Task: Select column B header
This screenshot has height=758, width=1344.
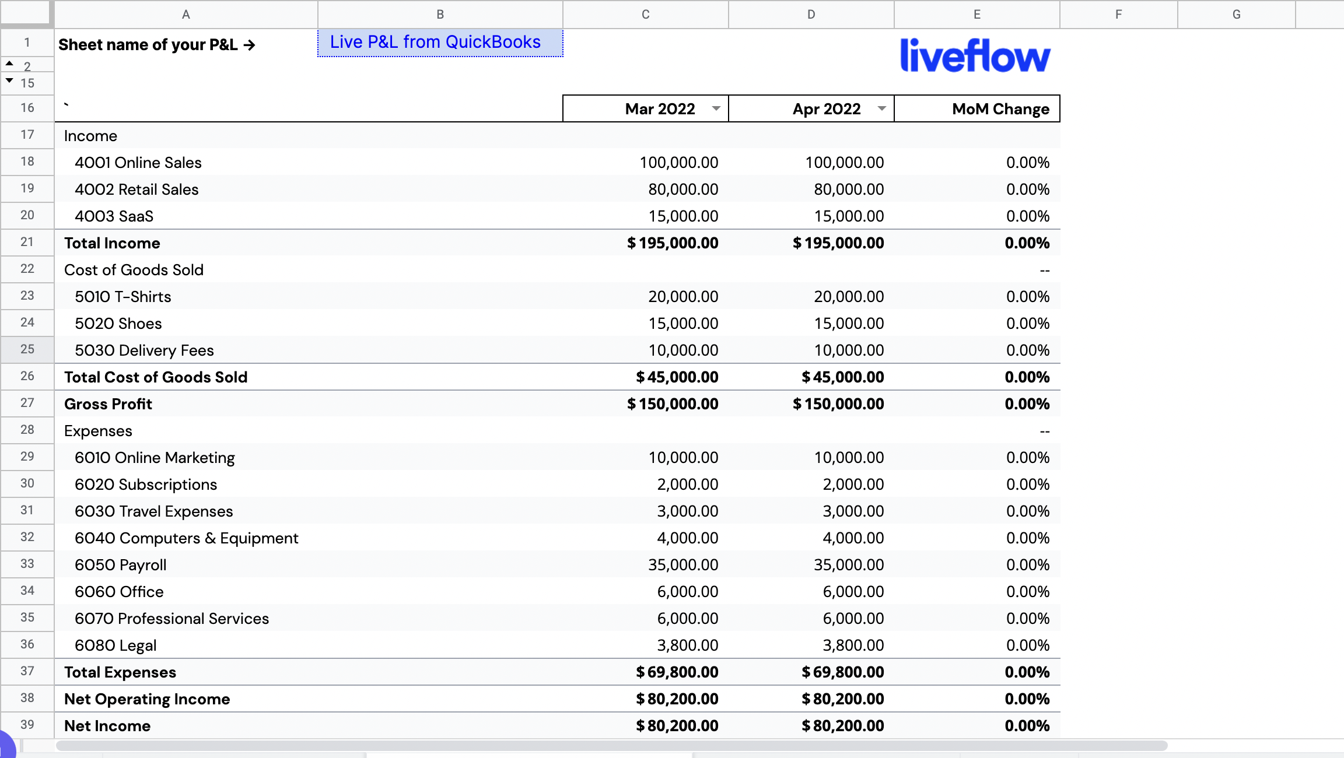Action: point(439,15)
